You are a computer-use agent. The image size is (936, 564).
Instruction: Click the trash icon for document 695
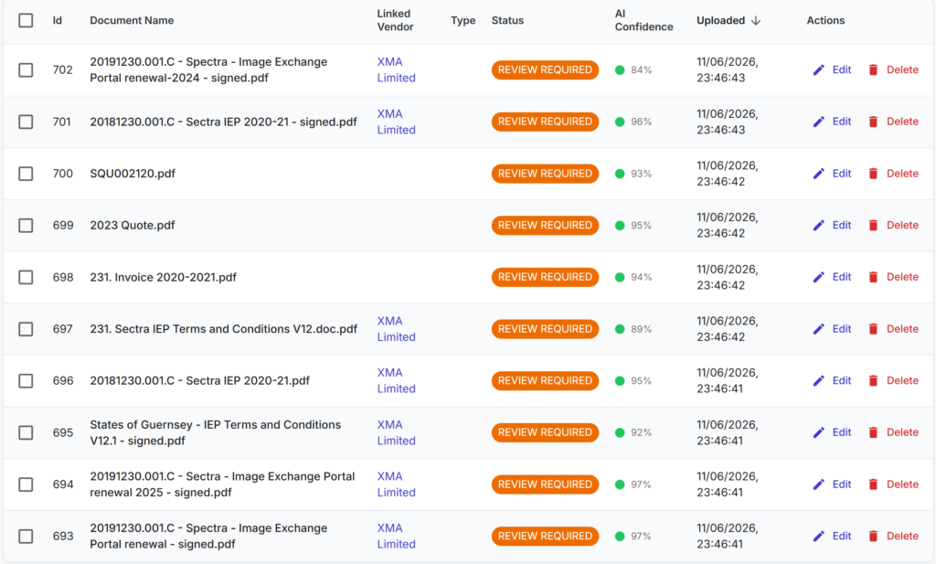[873, 432]
